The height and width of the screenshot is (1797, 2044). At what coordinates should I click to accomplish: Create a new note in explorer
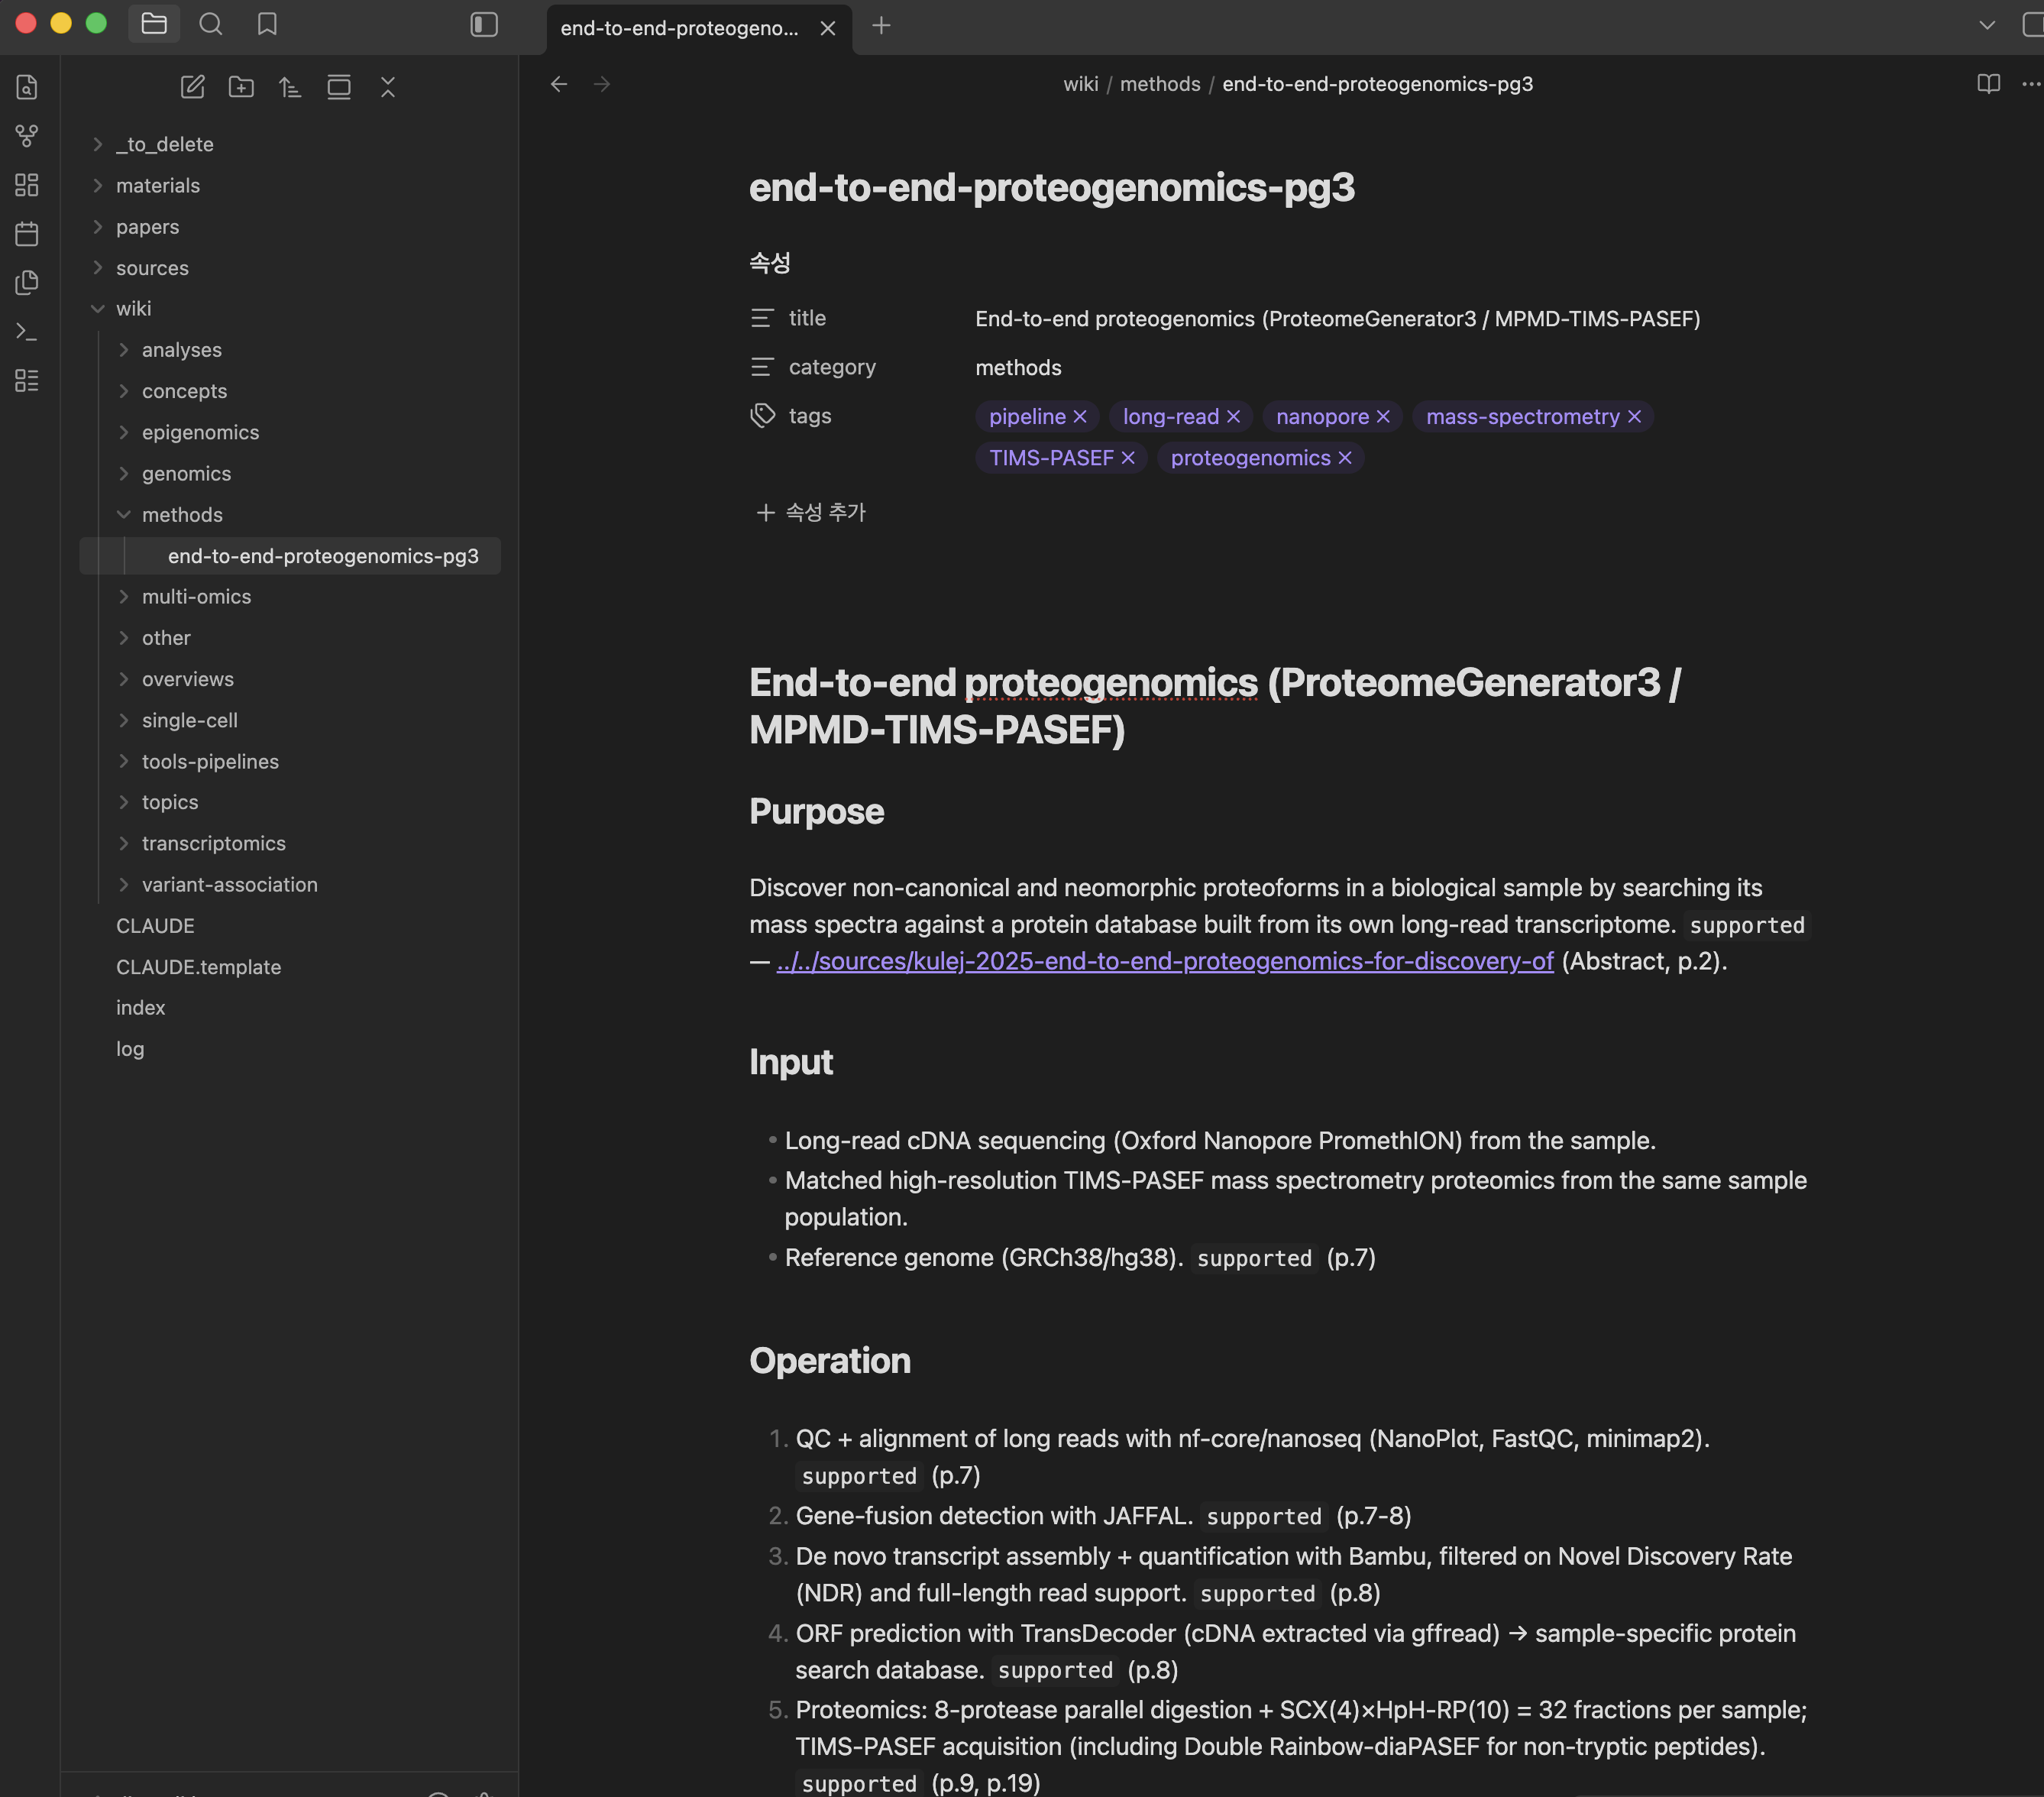pos(192,87)
